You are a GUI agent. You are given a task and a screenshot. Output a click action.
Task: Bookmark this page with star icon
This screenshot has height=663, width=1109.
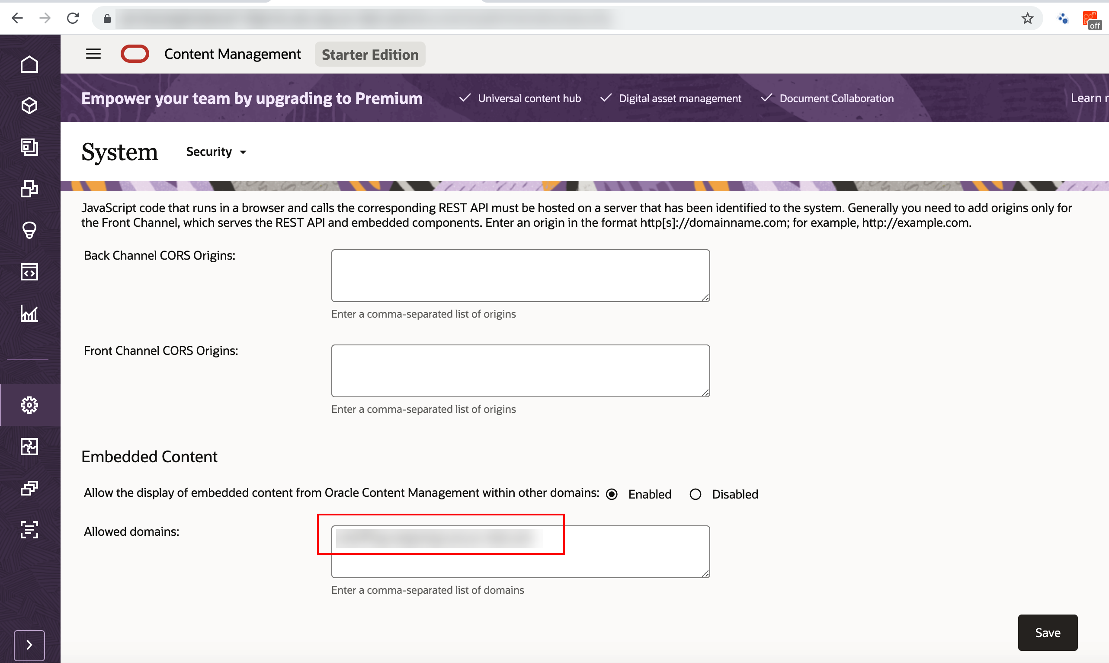tap(1027, 18)
